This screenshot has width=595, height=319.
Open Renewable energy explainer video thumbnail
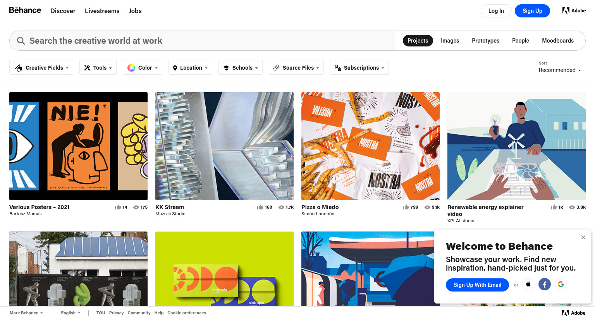[x=516, y=146]
